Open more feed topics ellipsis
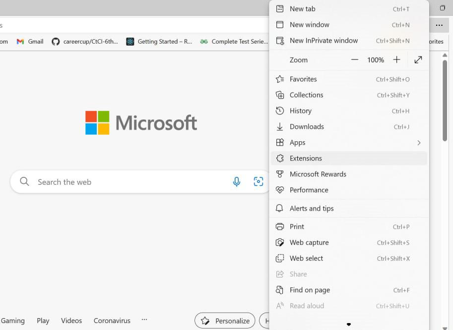The width and height of the screenshot is (453, 330). 144,319
